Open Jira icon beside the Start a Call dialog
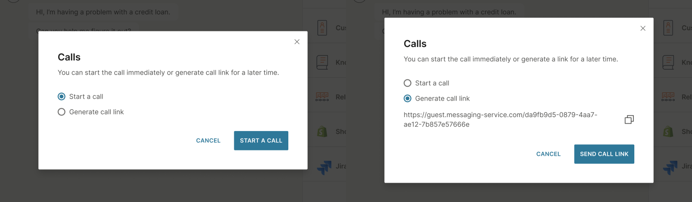 324,167
